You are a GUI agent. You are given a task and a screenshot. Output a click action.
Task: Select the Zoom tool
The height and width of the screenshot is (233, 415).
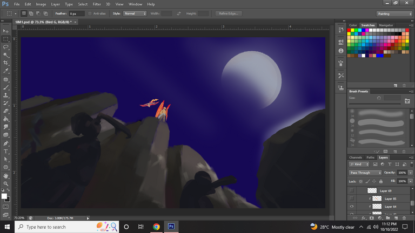5,183
